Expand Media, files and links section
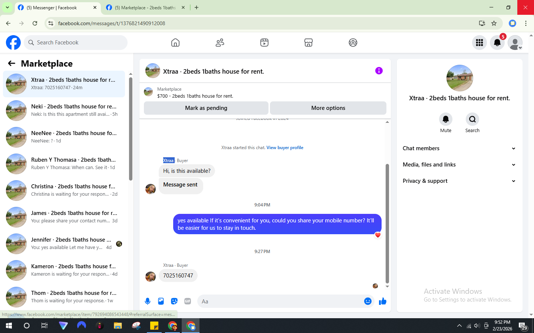Viewport: 534px width, 333px height. pos(459,165)
